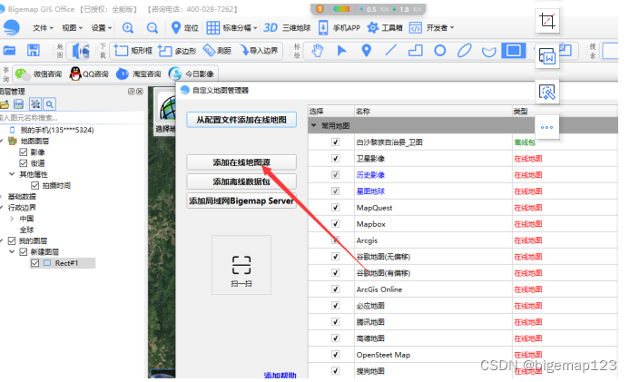630x382 pixels.
Task: Select the circle drawing tool
Action: [440, 51]
